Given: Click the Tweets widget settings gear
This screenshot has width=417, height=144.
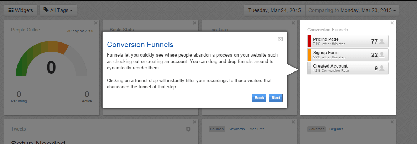Looking at the screenshot, I should point(188,129).
